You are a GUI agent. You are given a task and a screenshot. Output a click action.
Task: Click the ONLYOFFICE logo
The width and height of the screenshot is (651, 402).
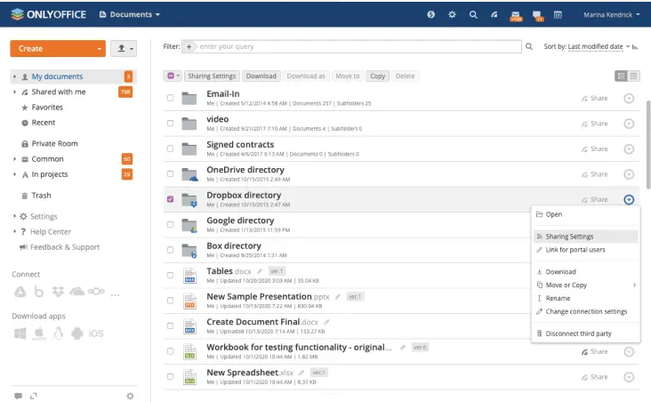click(49, 14)
